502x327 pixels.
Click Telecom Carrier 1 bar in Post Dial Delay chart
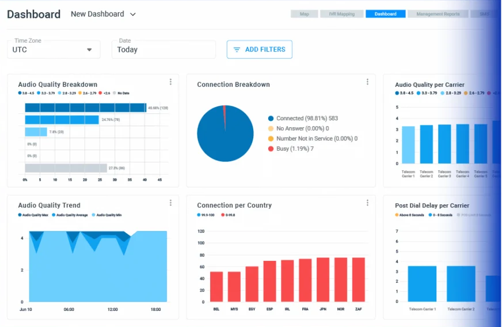pos(422,284)
